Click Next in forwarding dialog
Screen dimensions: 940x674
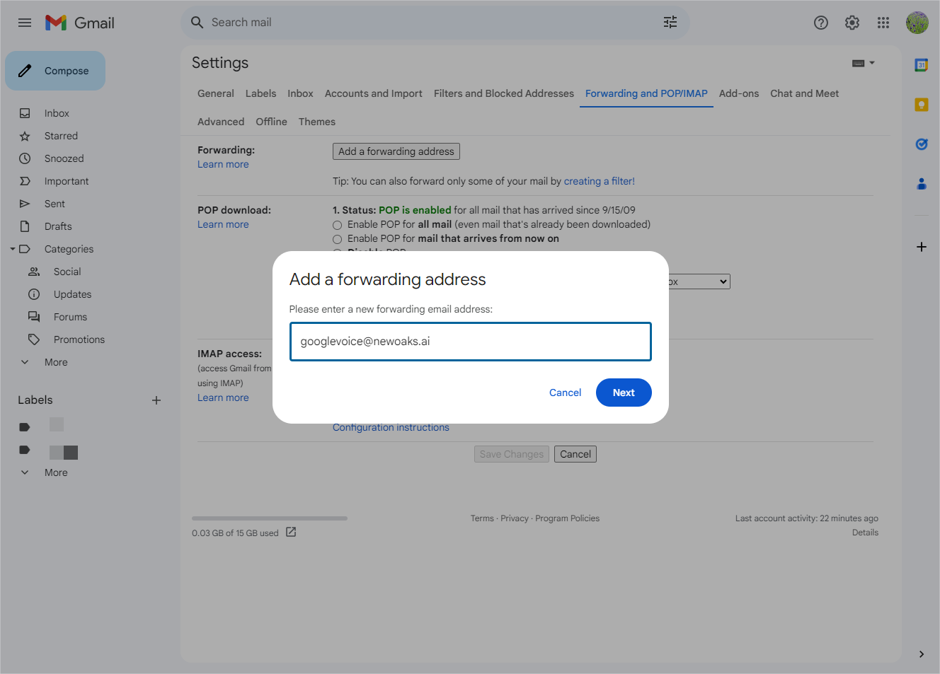623,393
